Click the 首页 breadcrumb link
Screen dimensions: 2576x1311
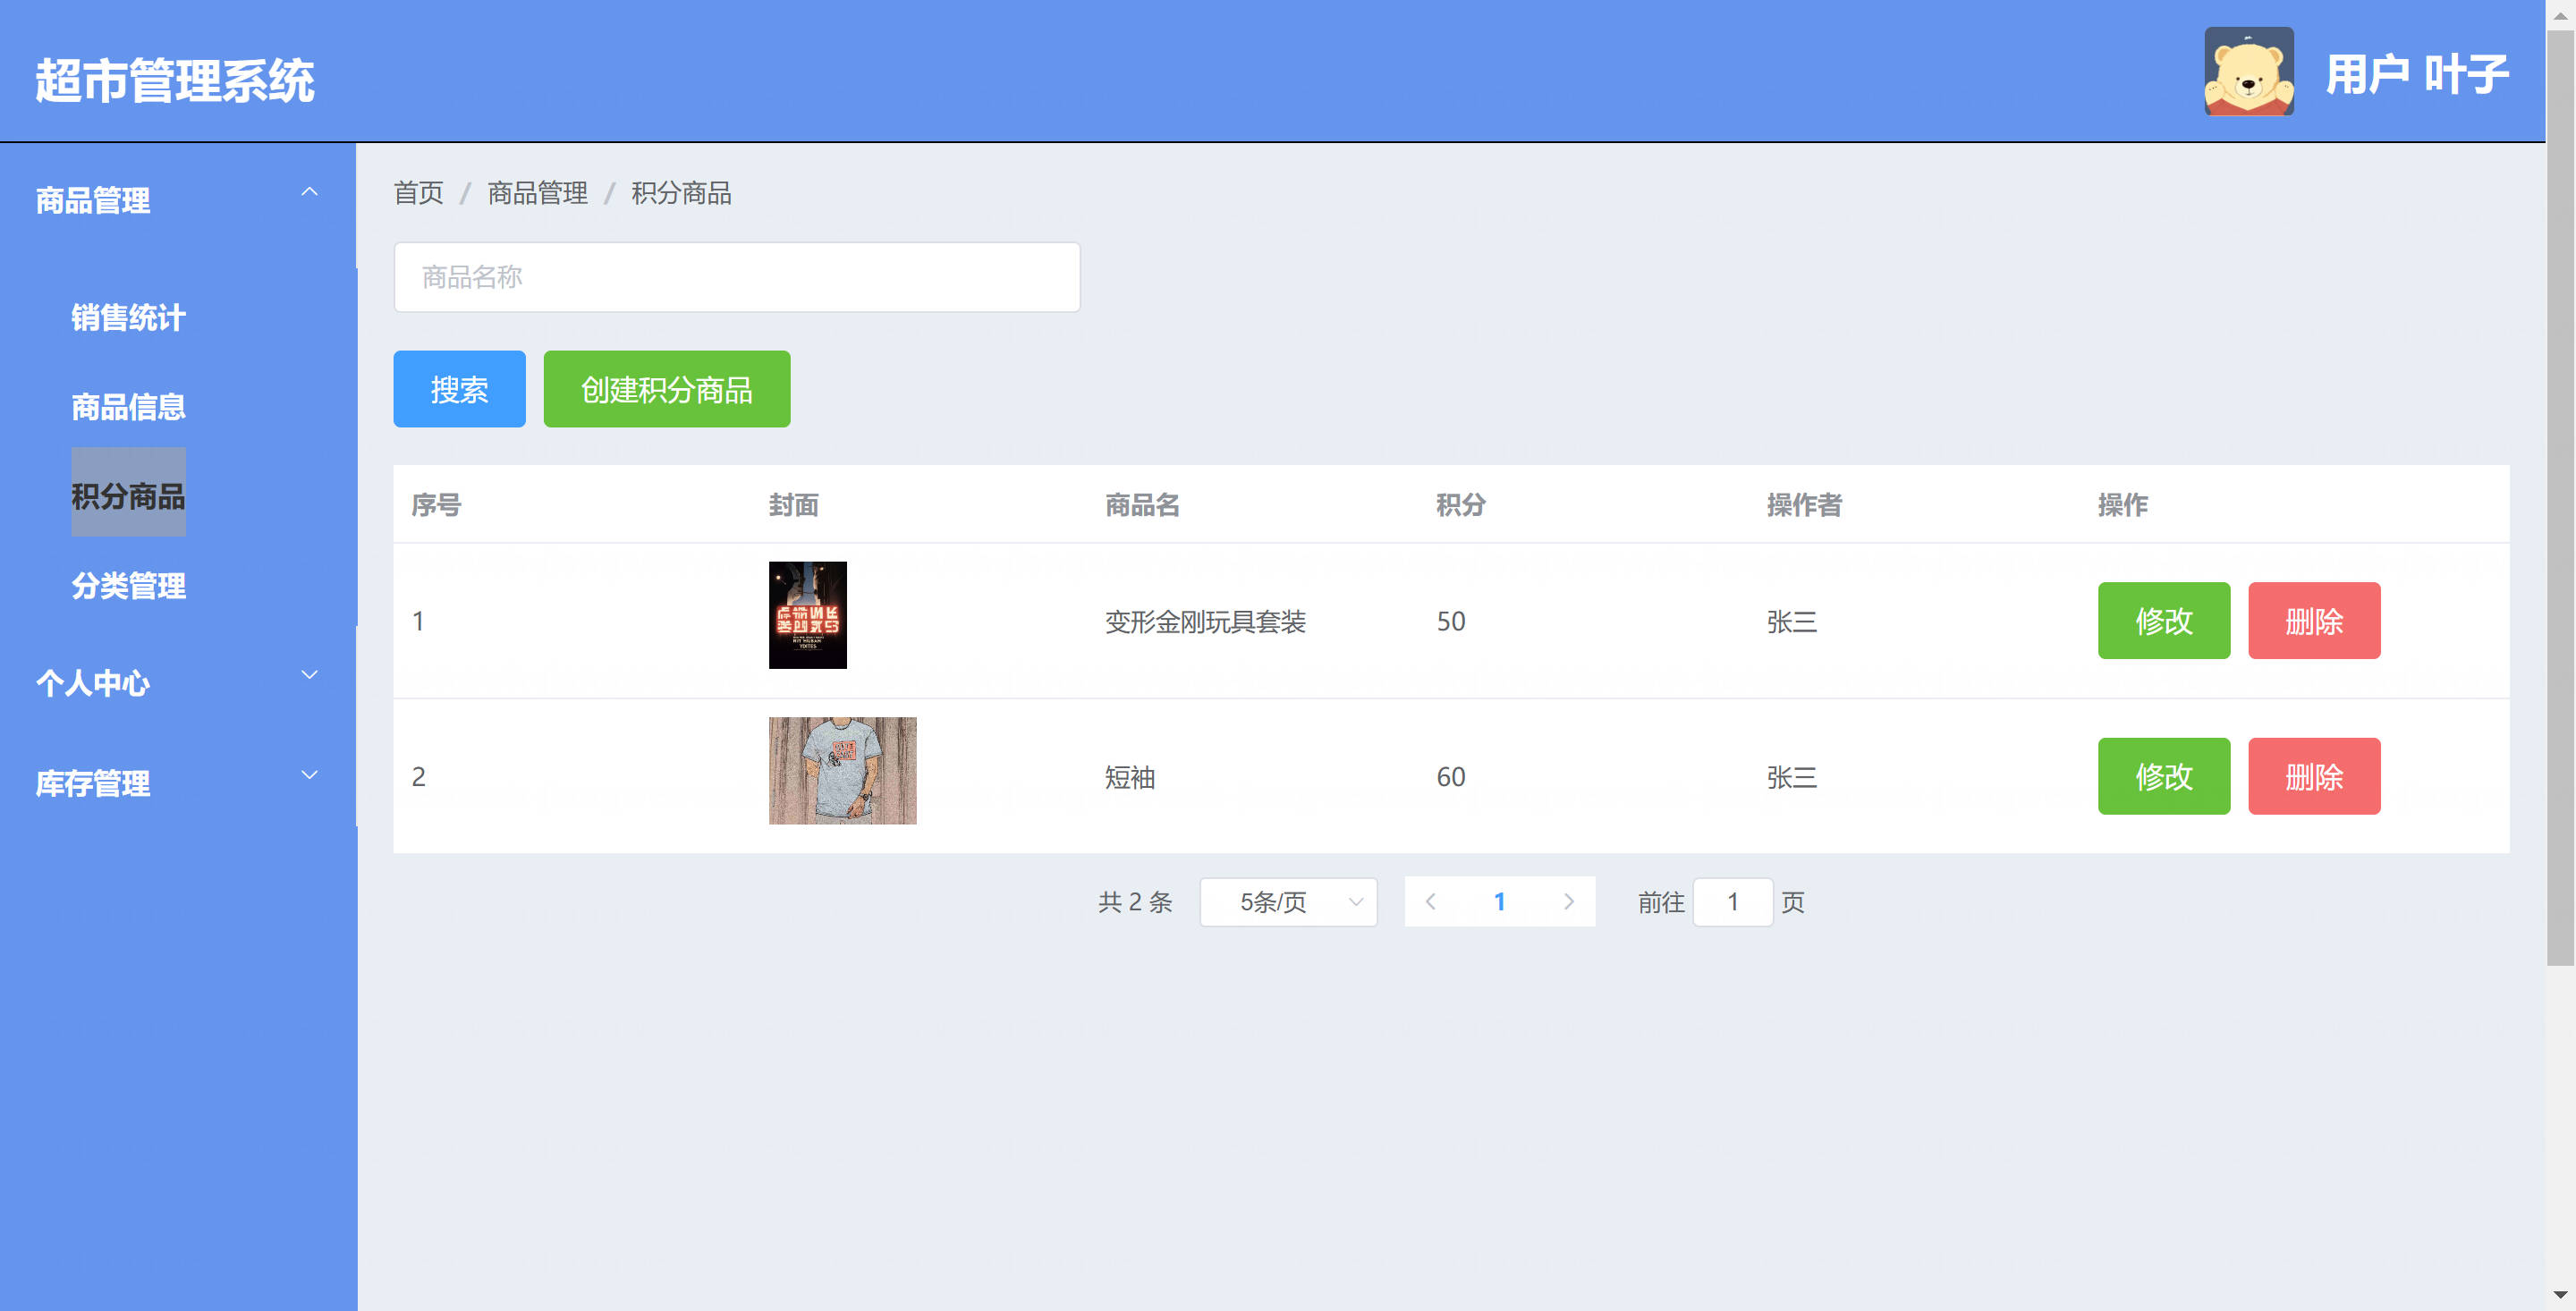point(418,193)
